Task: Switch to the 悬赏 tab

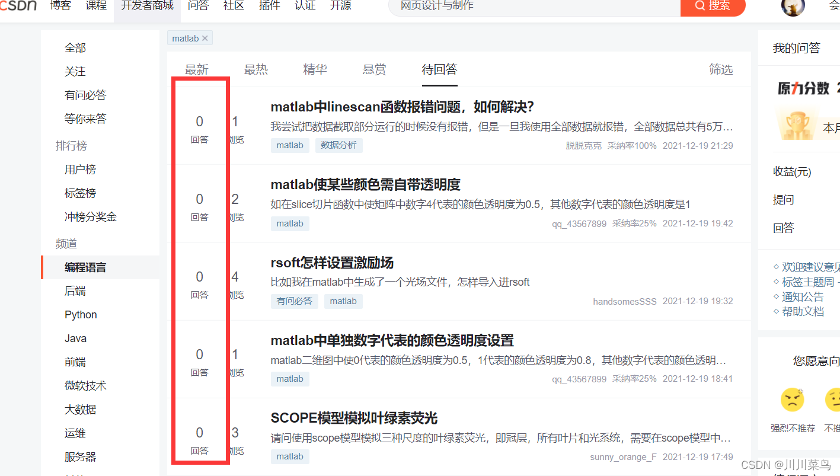Action: point(374,69)
